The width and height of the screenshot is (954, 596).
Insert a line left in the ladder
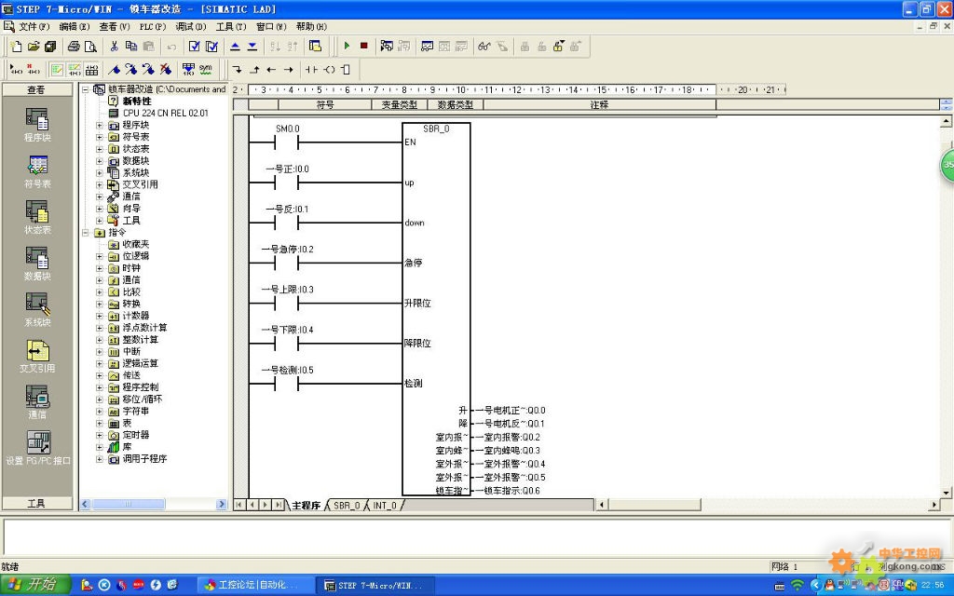point(271,70)
